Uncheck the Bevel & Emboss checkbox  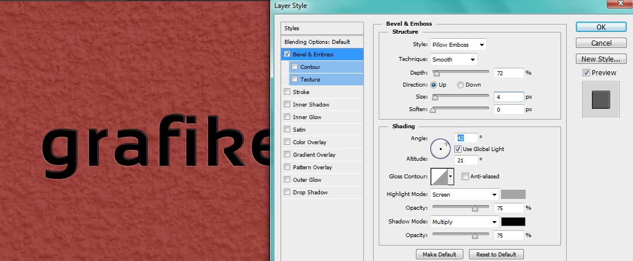click(x=287, y=54)
